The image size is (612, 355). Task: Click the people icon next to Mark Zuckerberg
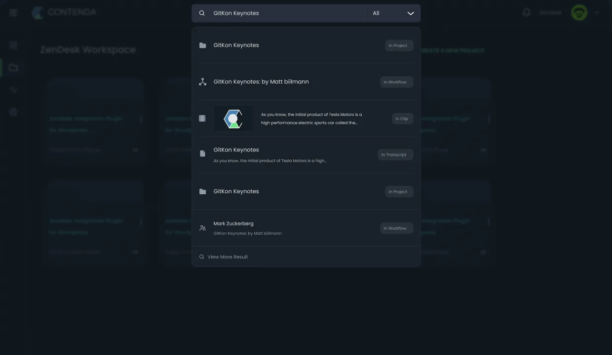pyautogui.click(x=202, y=228)
